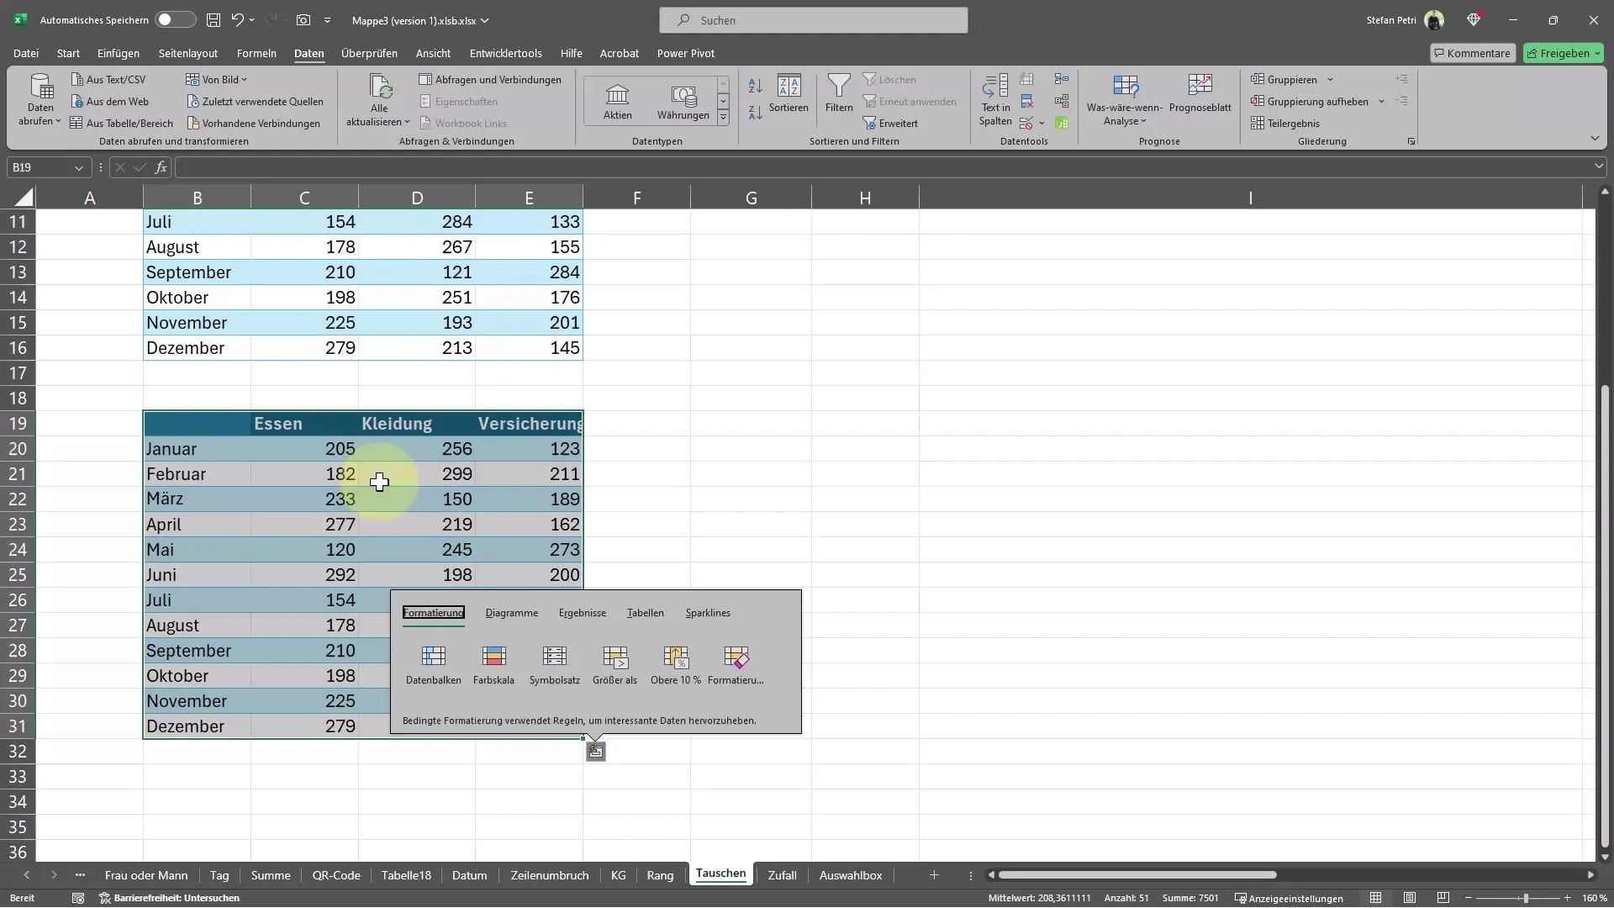Expand the formula bar
The width and height of the screenshot is (1614, 908).
coord(1599,167)
